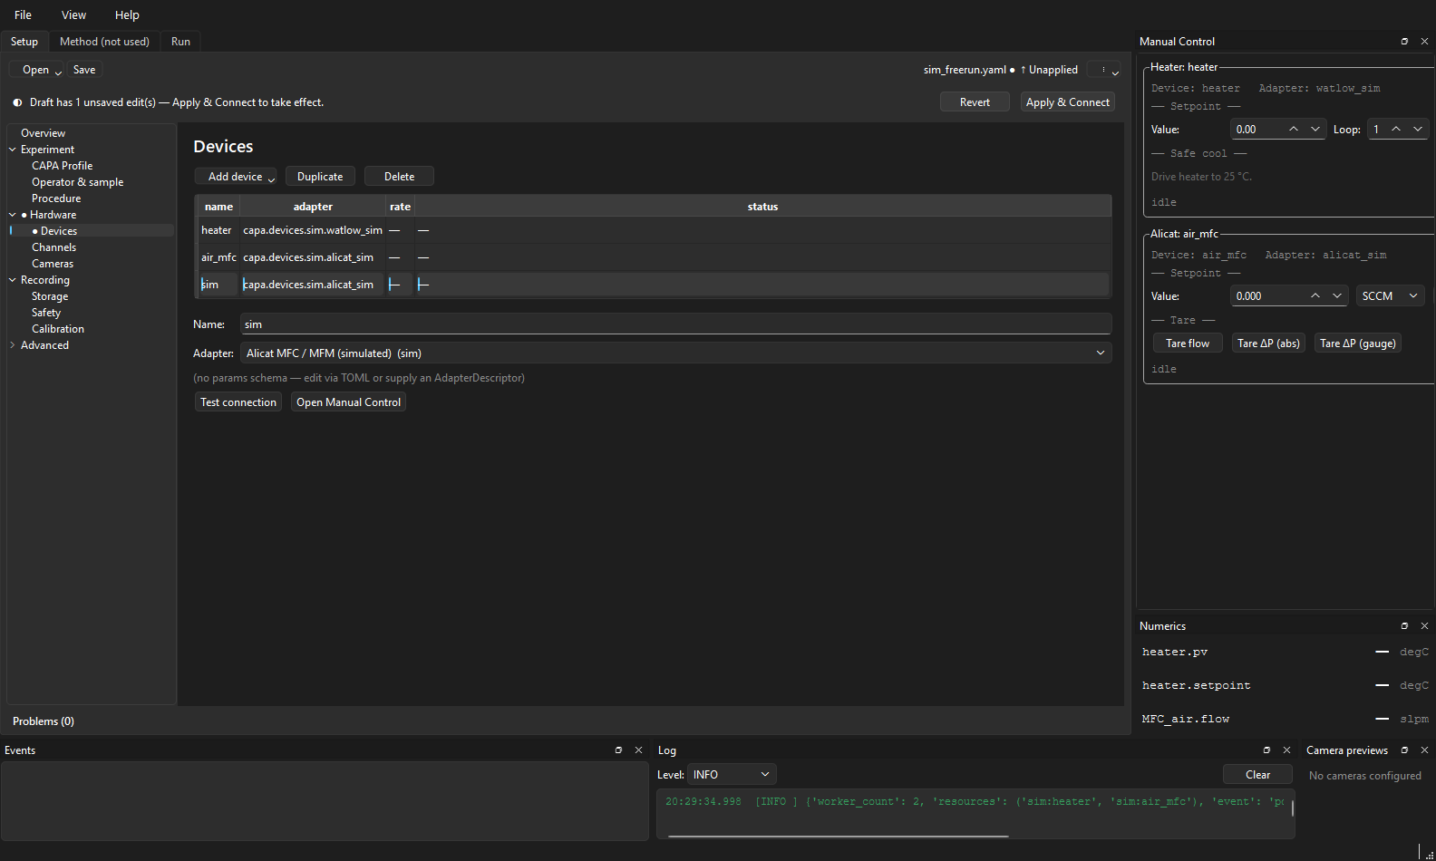Select Procedure in the tree
The height and width of the screenshot is (861, 1436).
56,198
